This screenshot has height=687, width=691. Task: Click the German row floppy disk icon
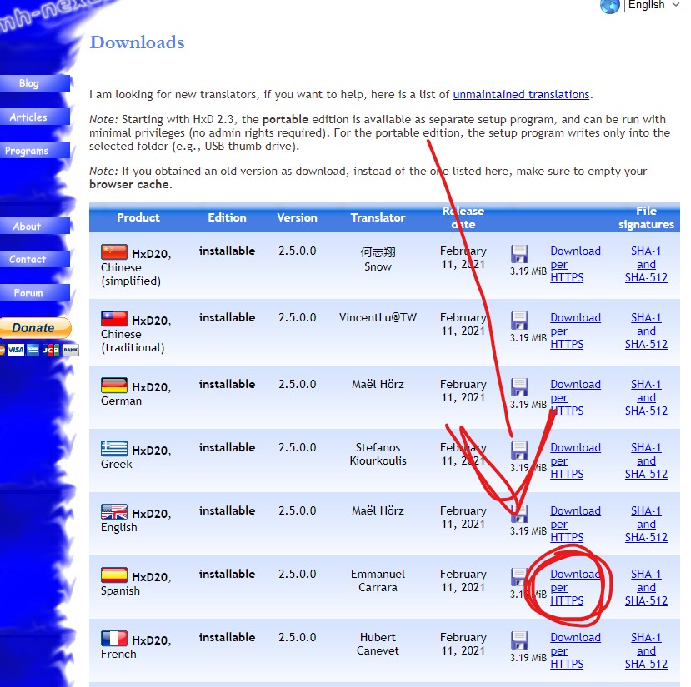[519, 387]
